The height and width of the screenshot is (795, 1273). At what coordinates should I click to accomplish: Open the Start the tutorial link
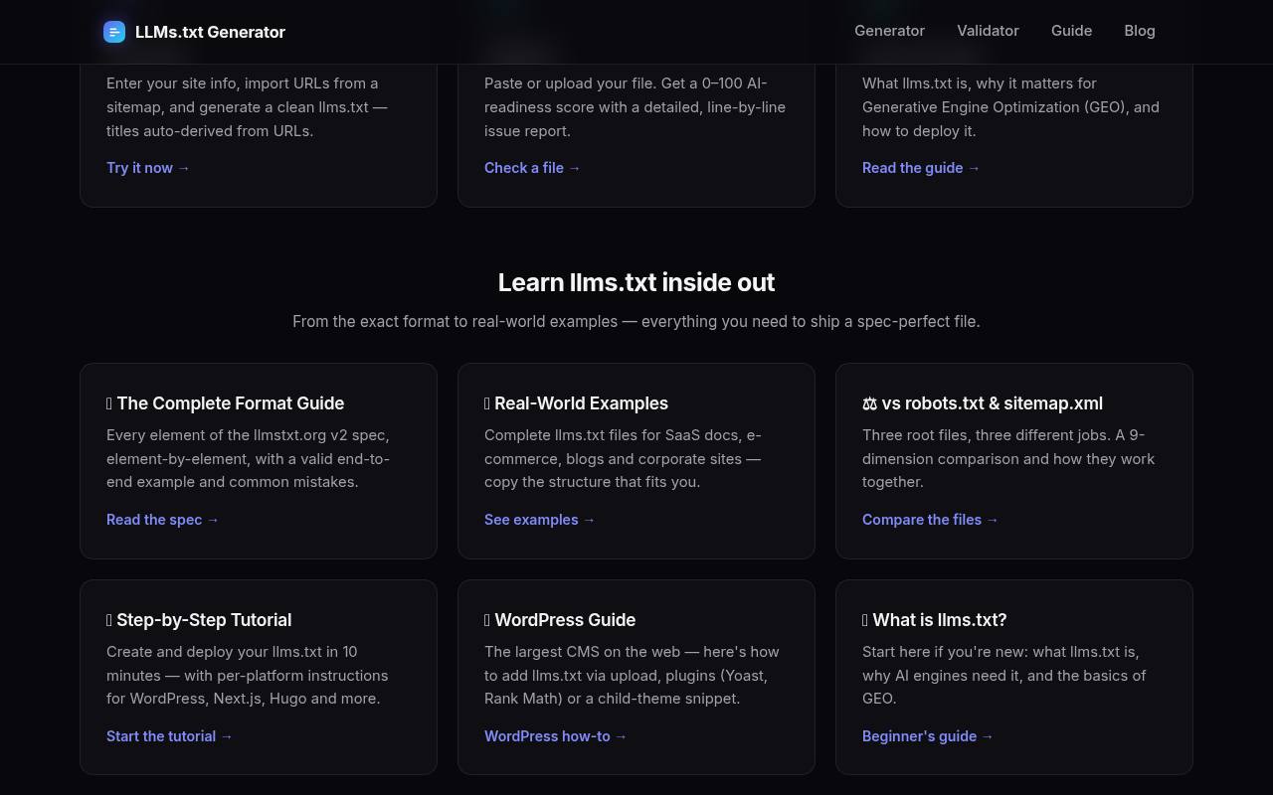169,736
